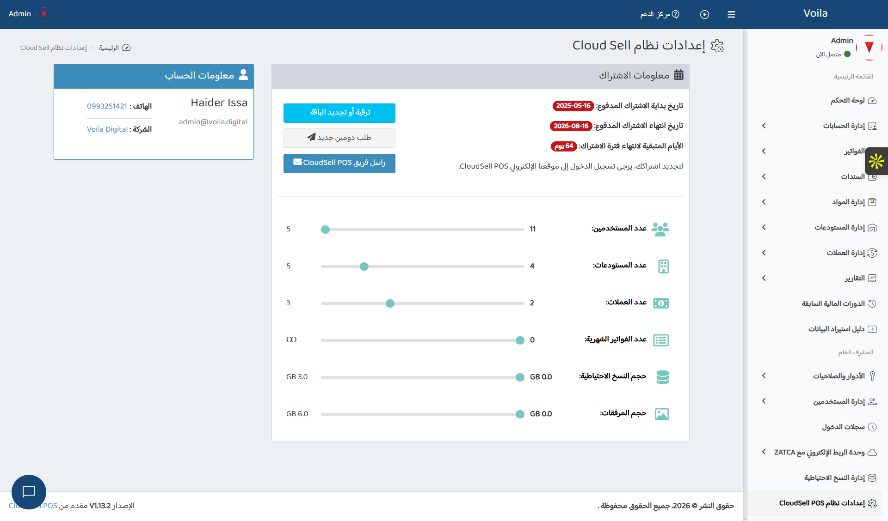This screenshot has width=888, height=521.
Task: Click the Voila Digital company link
Action: point(107,129)
